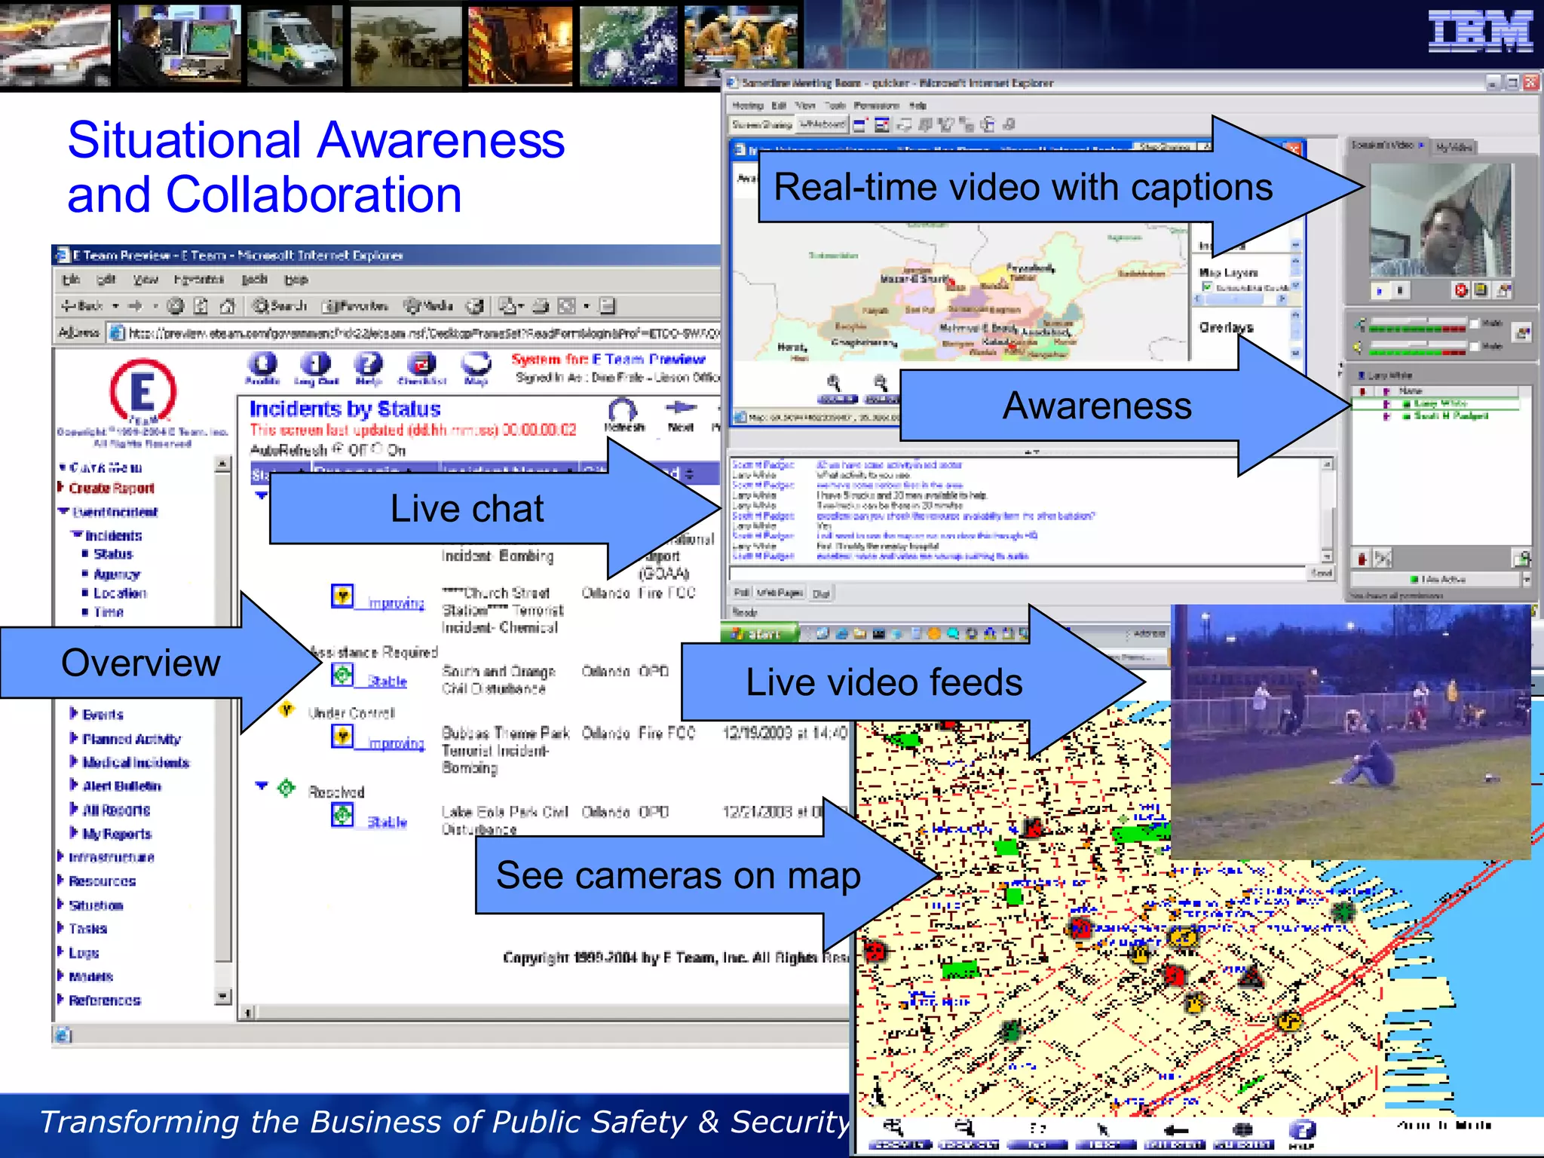Select AutoRefresh Off radio button
The width and height of the screenshot is (1544, 1158).
[x=338, y=449]
